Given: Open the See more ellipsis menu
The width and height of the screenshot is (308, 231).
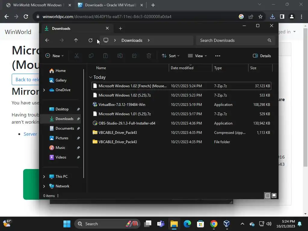Looking at the screenshot, I should tap(218, 56).
